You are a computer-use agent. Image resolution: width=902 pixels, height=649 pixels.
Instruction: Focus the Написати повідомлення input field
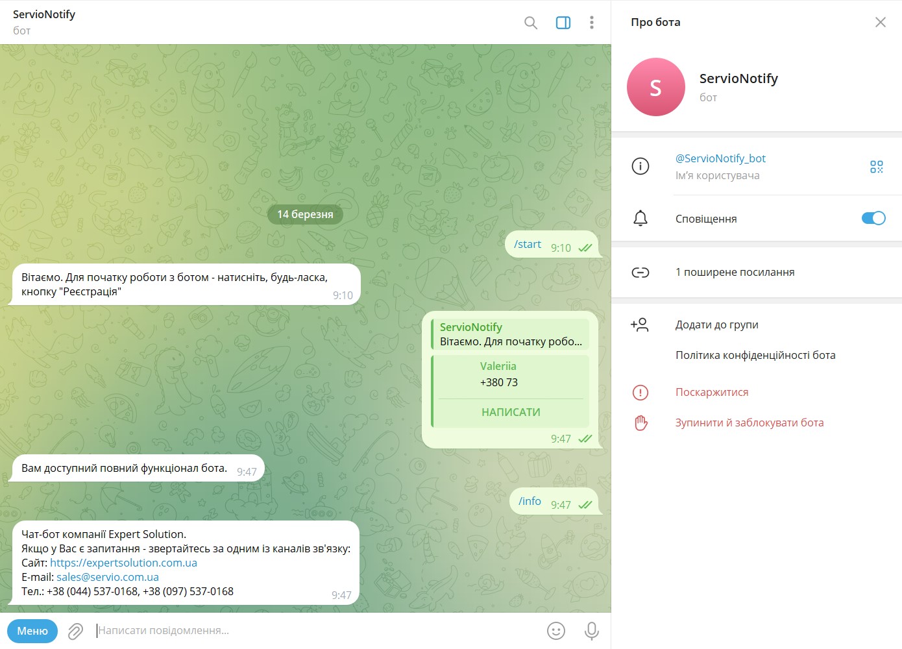[317, 630]
